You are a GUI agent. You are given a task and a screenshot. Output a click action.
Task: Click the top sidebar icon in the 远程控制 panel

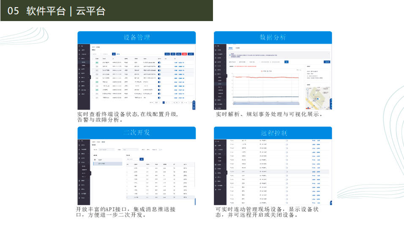[x=216, y=141]
